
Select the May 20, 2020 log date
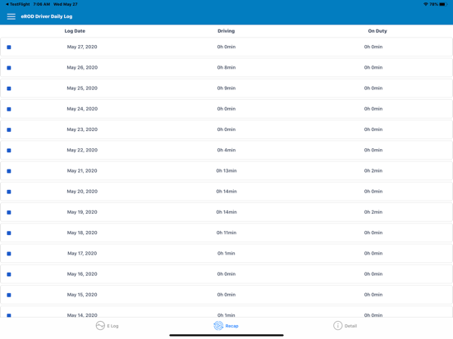pyautogui.click(x=82, y=192)
